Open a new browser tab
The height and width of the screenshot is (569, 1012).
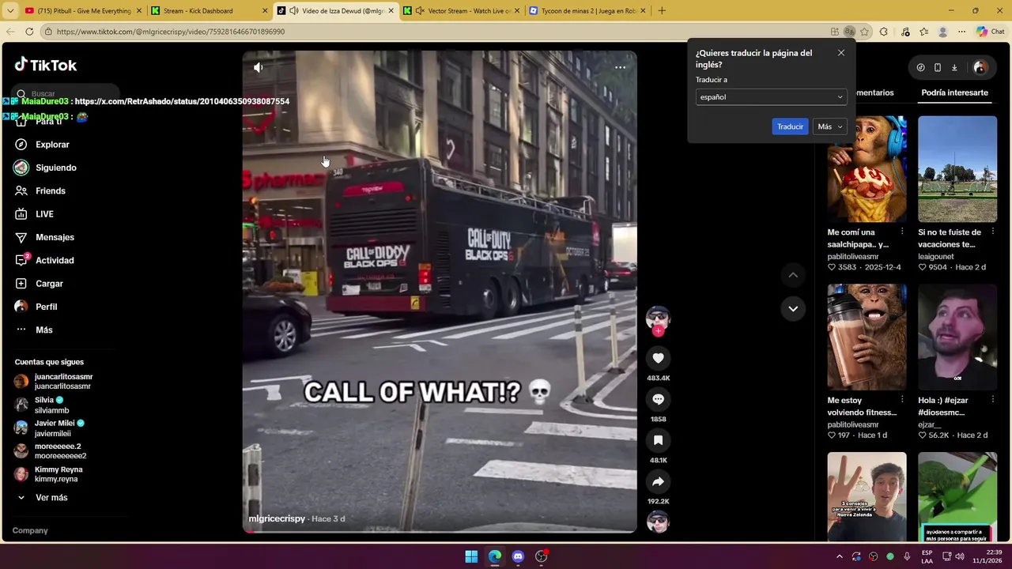pyautogui.click(x=662, y=11)
